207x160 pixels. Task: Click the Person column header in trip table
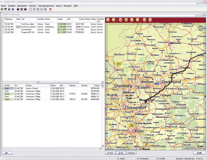pos(38,86)
